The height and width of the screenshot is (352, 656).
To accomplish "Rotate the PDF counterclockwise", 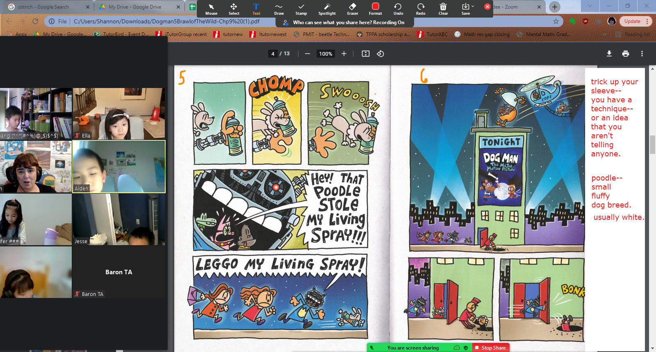I will coord(380,54).
